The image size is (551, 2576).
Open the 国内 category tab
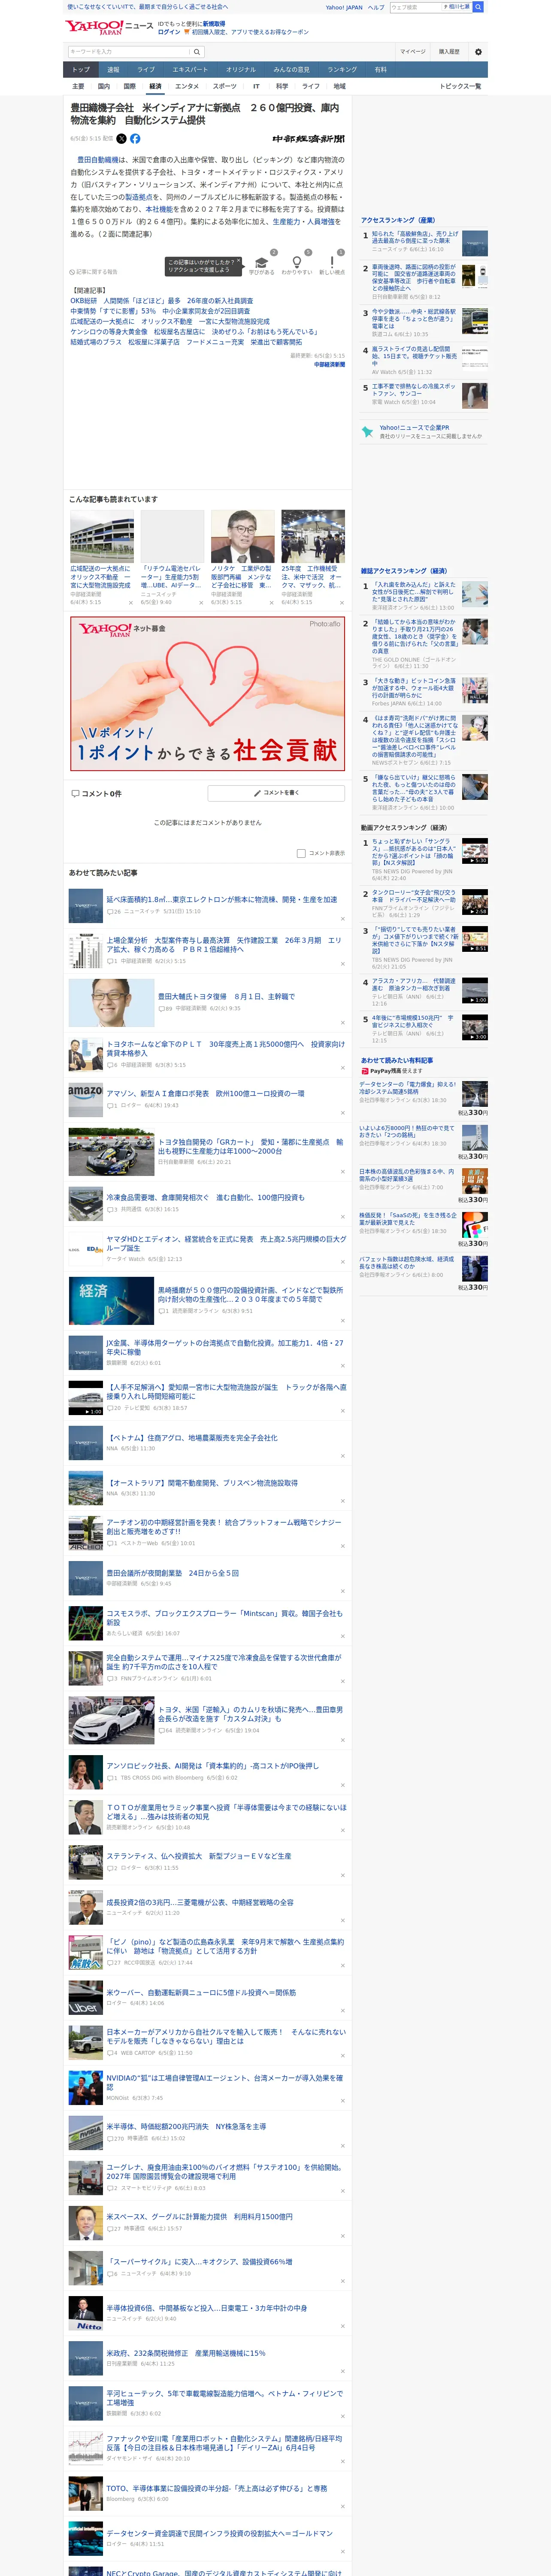coord(103,86)
